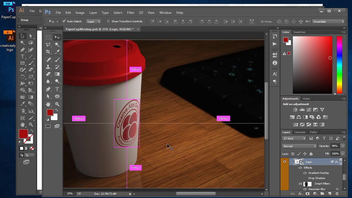Viewport: 352px width, 198px height.
Task: Open the Normal blend mode dropdown
Action: (299, 146)
